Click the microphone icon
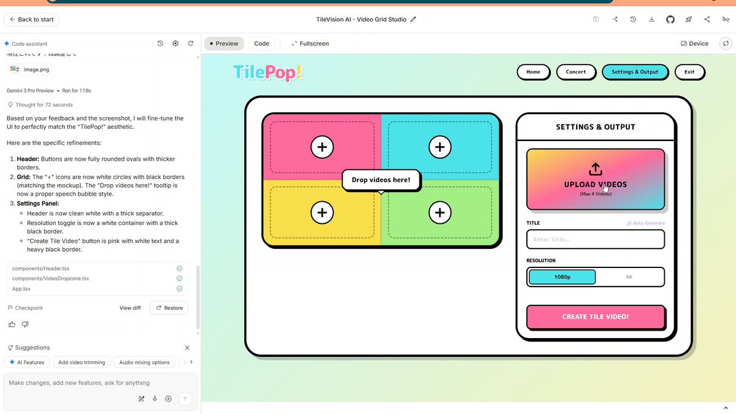The width and height of the screenshot is (736, 414). pyautogui.click(x=155, y=399)
